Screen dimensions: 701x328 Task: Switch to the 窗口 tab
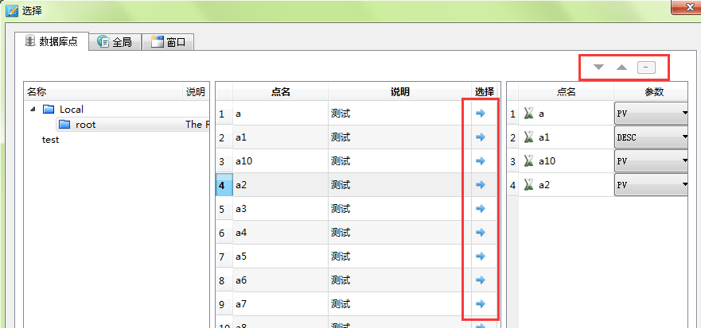click(x=168, y=42)
